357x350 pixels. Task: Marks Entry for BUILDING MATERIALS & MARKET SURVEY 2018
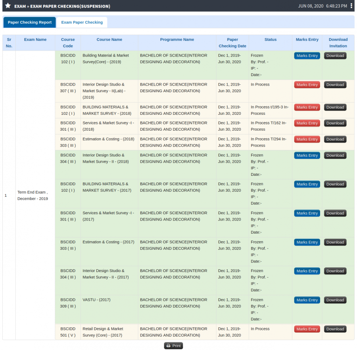(x=307, y=107)
